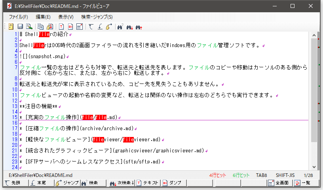This screenshot has width=323, height=190.
Task: Click text '(sftp/sftp.md)' on line 23
Action: pos(142,162)
